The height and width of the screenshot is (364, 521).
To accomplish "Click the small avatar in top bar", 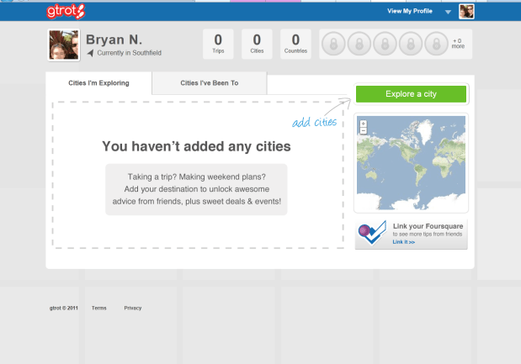I will pos(465,12).
